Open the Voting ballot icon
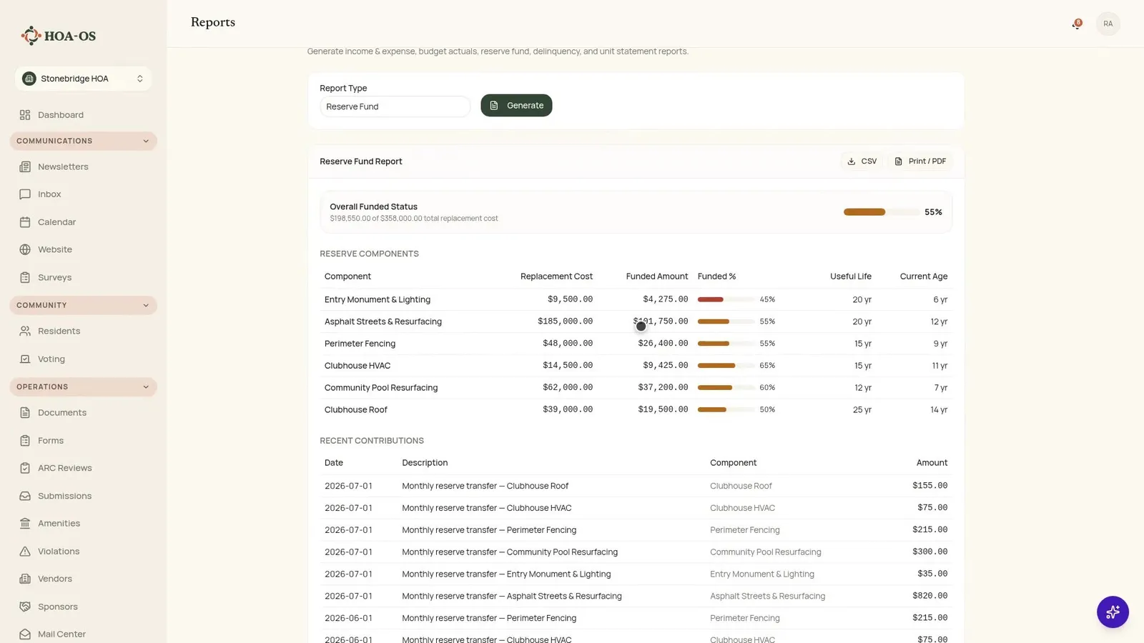Screen dimensions: 1144x643 pos(25,359)
